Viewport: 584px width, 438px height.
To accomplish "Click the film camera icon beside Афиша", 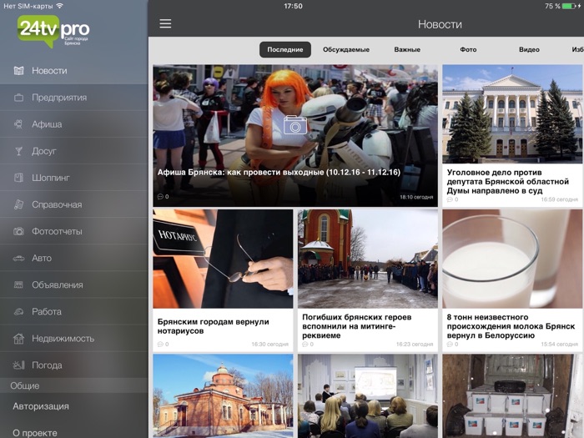I will pos(18,124).
